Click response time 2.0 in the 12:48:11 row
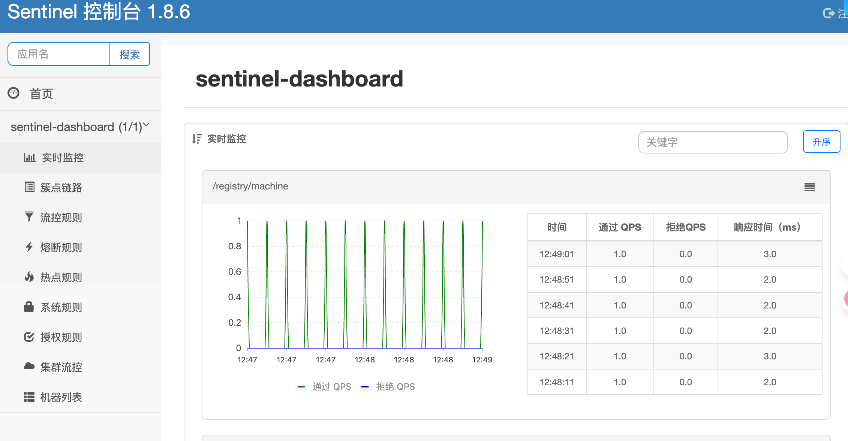Image resolution: width=848 pixels, height=441 pixels. pyautogui.click(x=770, y=382)
